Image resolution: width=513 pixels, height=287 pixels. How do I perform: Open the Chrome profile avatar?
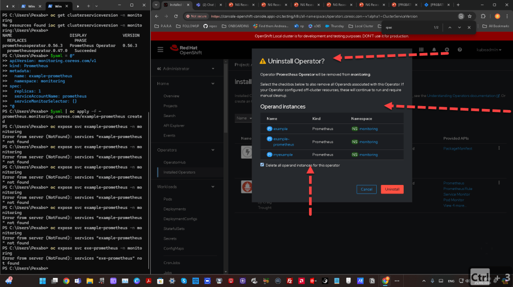pos(497,16)
